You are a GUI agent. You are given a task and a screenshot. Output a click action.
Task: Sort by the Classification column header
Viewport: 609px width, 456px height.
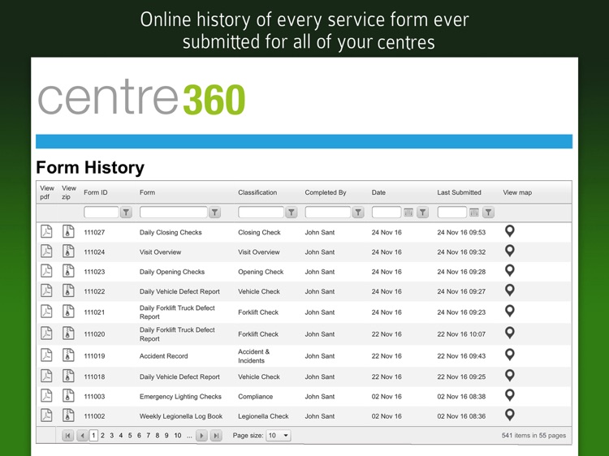tap(257, 192)
